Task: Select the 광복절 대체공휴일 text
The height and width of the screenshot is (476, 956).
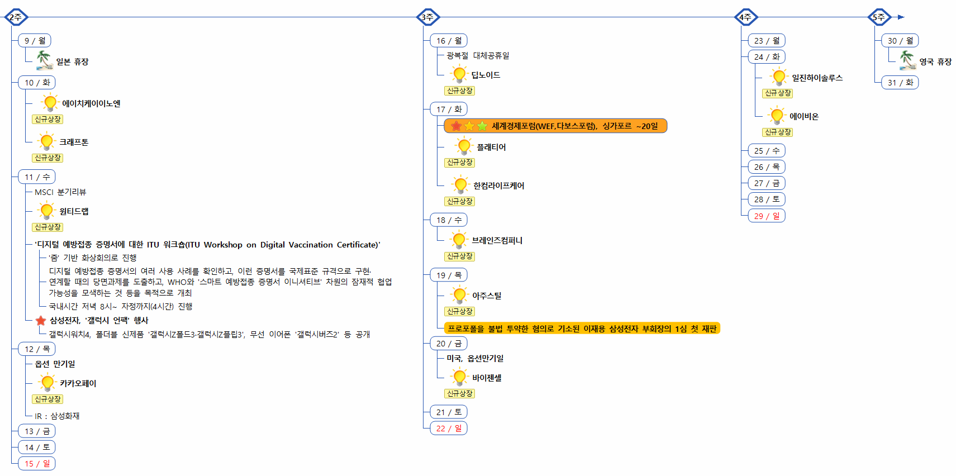Action: (478, 55)
